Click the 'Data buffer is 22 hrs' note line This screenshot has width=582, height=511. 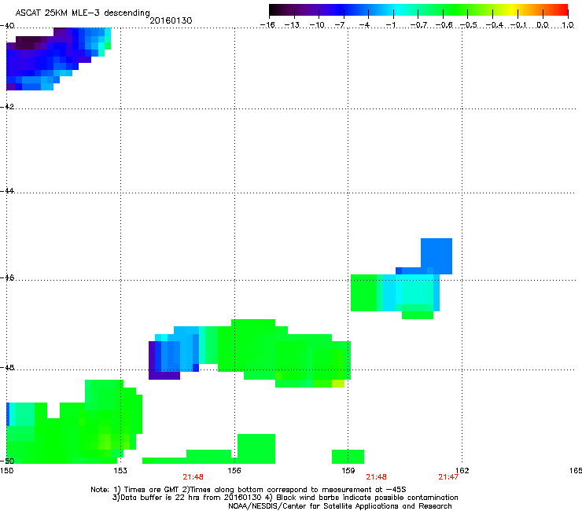pyautogui.click(x=285, y=498)
